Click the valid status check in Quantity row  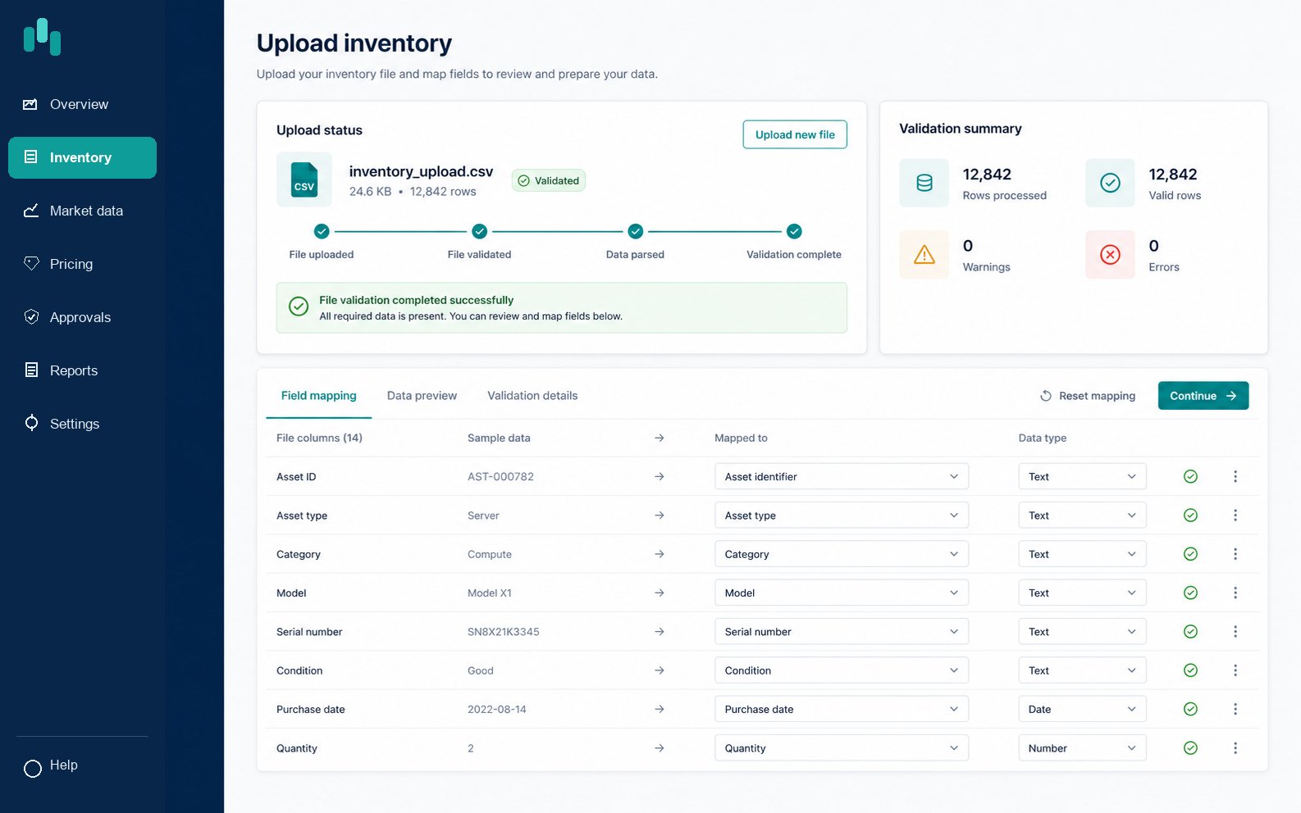(1191, 748)
